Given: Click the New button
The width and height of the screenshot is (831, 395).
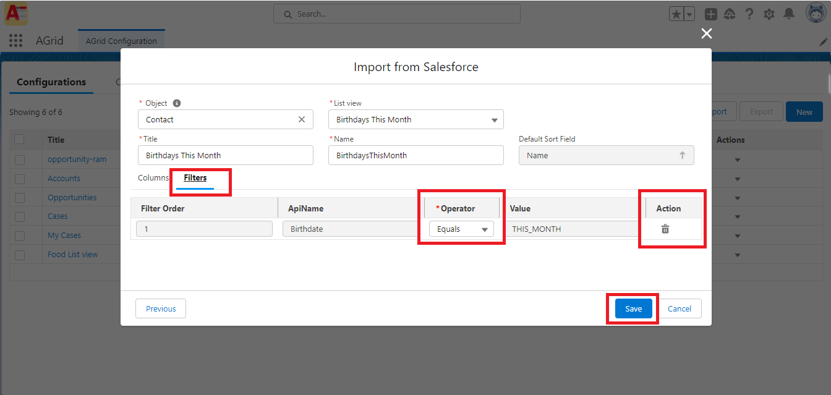Looking at the screenshot, I should [x=804, y=112].
